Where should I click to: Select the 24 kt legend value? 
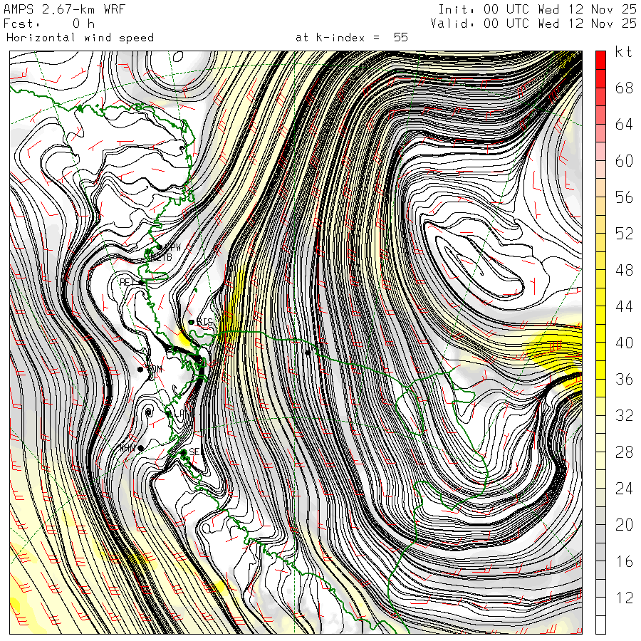tap(624, 489)
